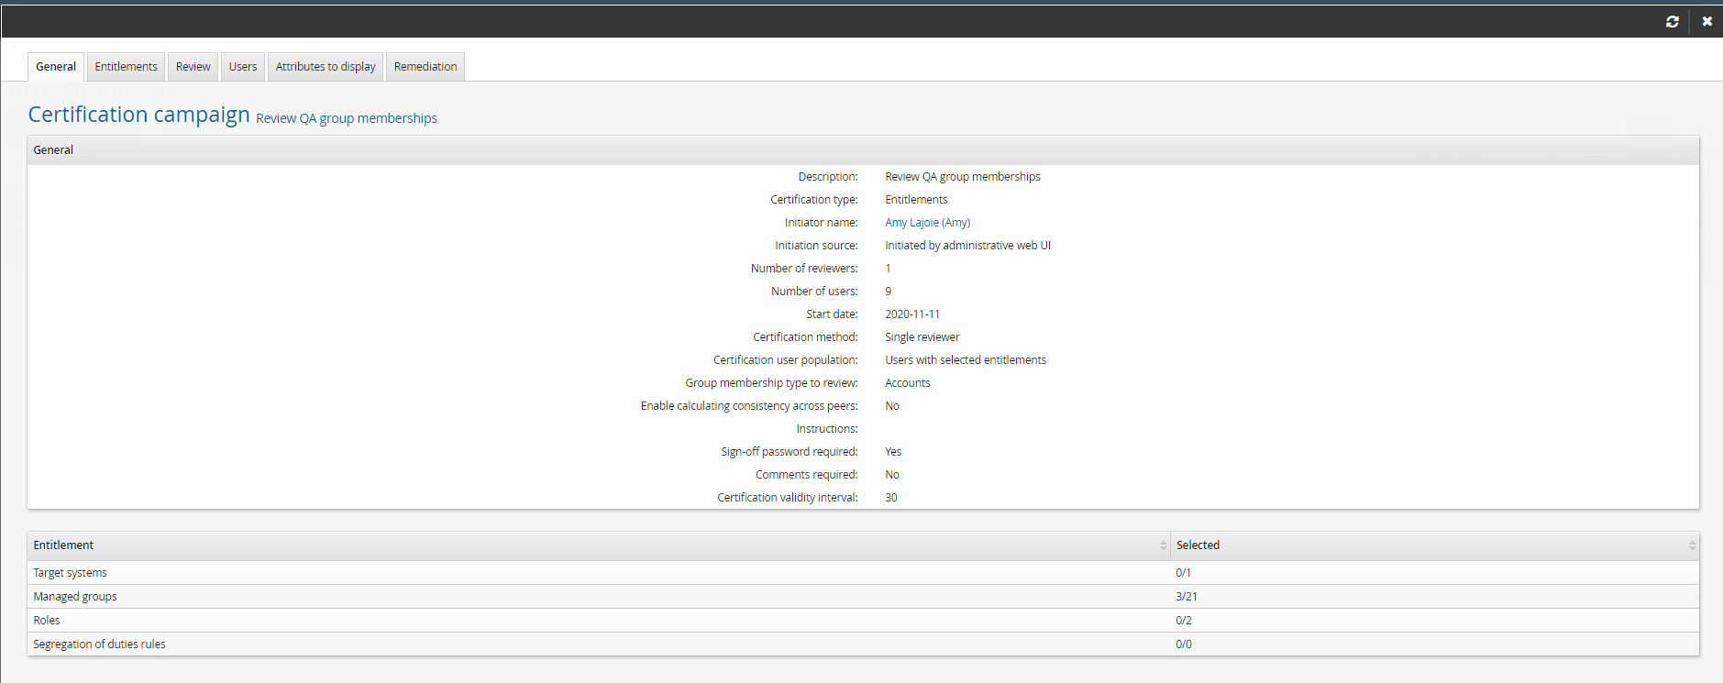
Task: Click the sort arrows on the Selected column
Action: [1692, 545]
